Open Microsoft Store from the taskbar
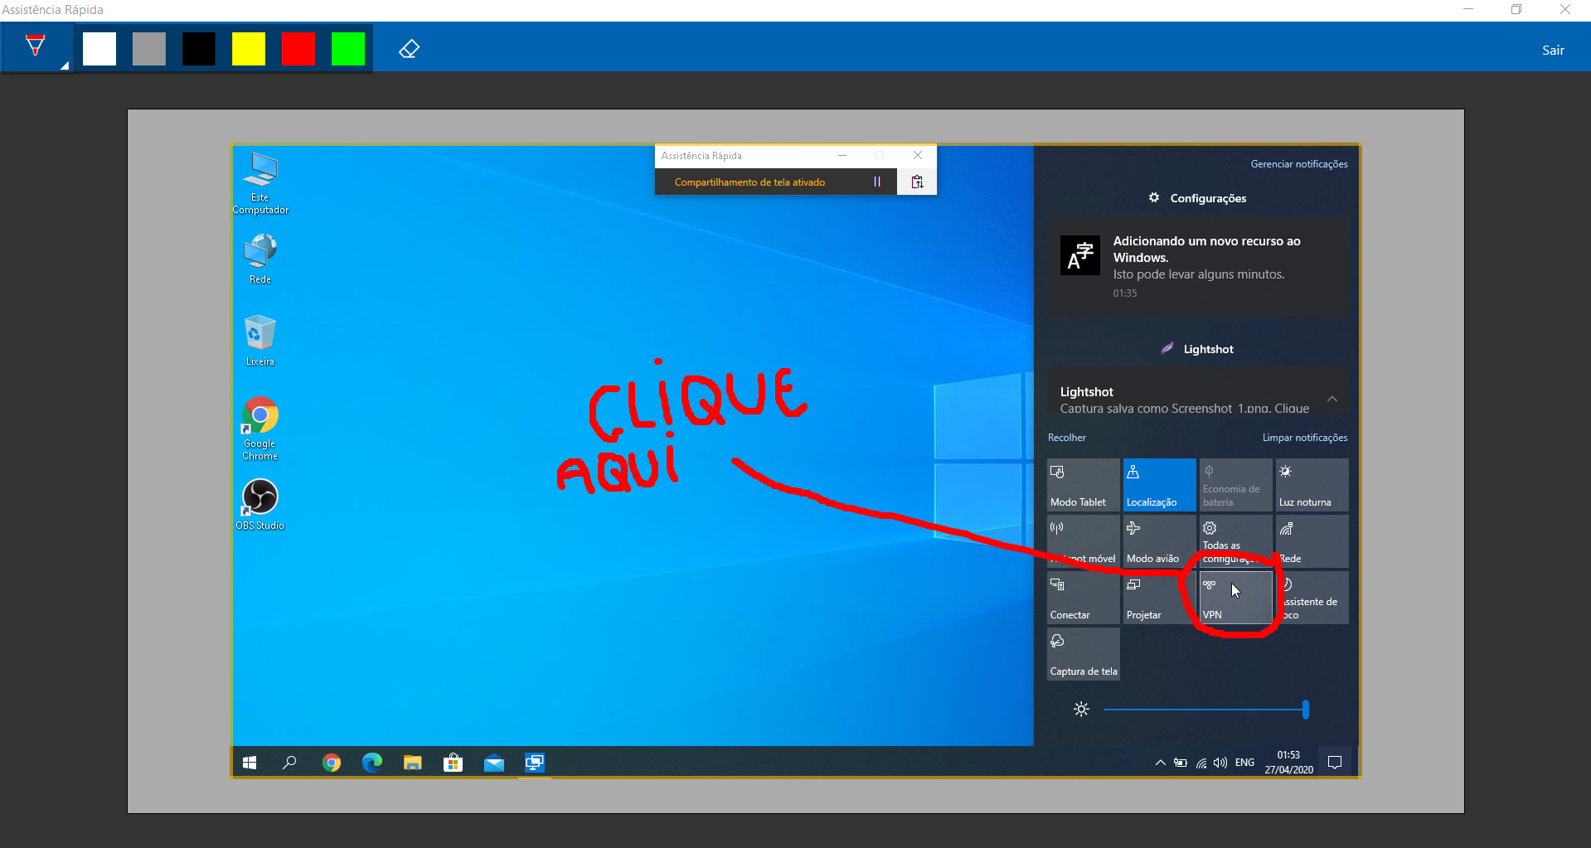Viewport: 1591px width, 848px height. pos(453,763)
